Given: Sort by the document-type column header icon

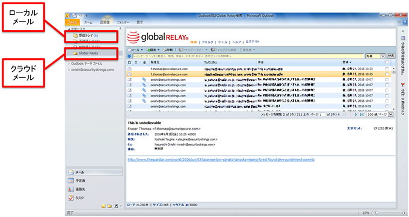Looking at the screenshot, I should 130,62.
